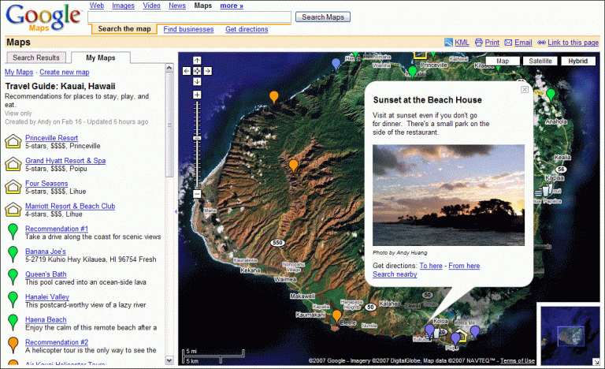Open the Get directions tab

[x=247, y=29]
